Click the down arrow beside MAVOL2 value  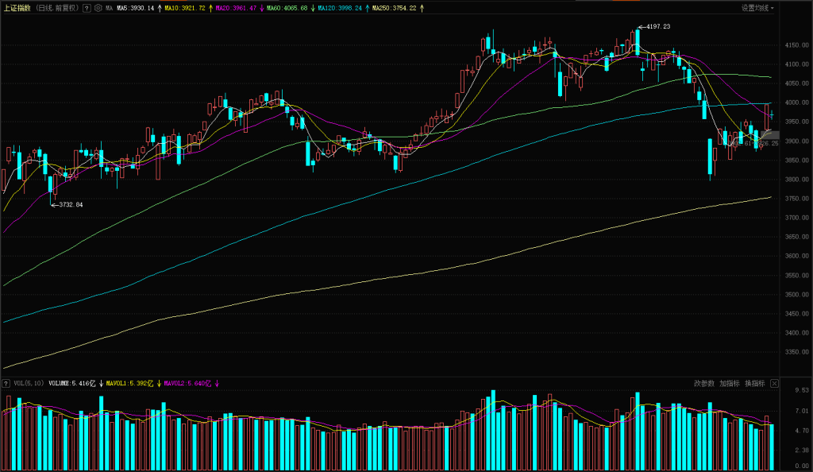coord(218,384)
